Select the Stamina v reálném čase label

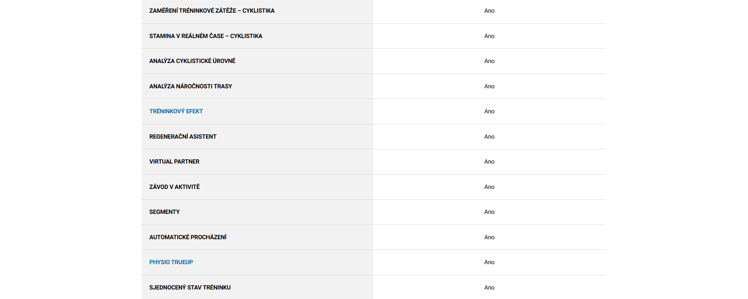point(205,36)
